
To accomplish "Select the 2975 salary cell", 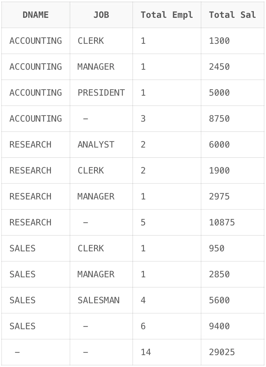I will (x=233, y=197).
